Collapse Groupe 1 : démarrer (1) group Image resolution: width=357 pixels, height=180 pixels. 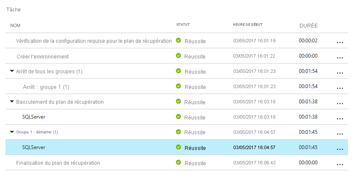tap(12, 132)
